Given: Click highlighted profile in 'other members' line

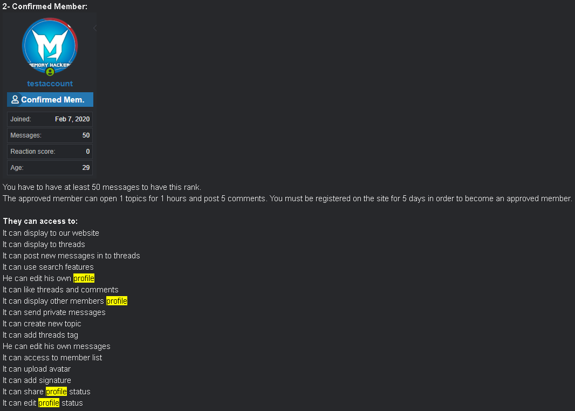Looking at the screenshot, I should [x=117, y=301].
